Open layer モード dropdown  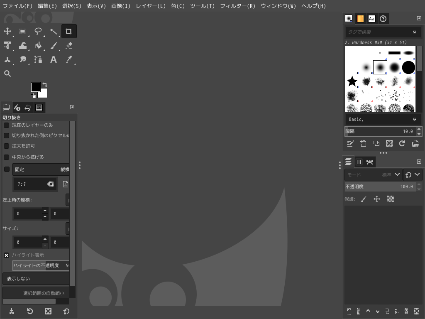pyautogui.click(x=373, y=175)
